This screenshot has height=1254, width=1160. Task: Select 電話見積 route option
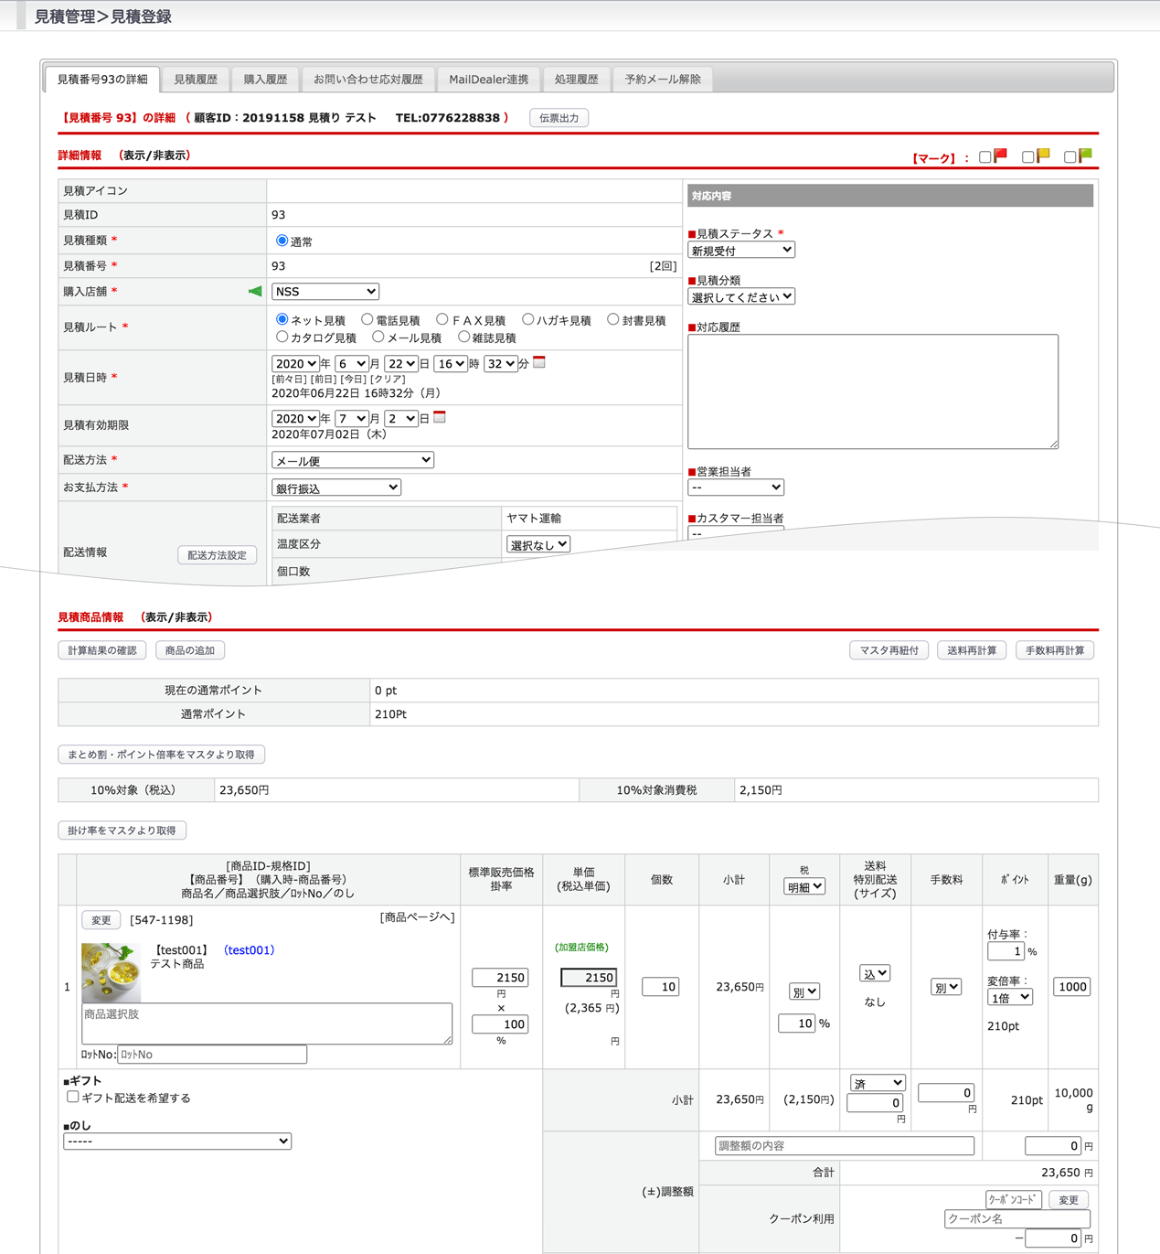click(367, 319)
